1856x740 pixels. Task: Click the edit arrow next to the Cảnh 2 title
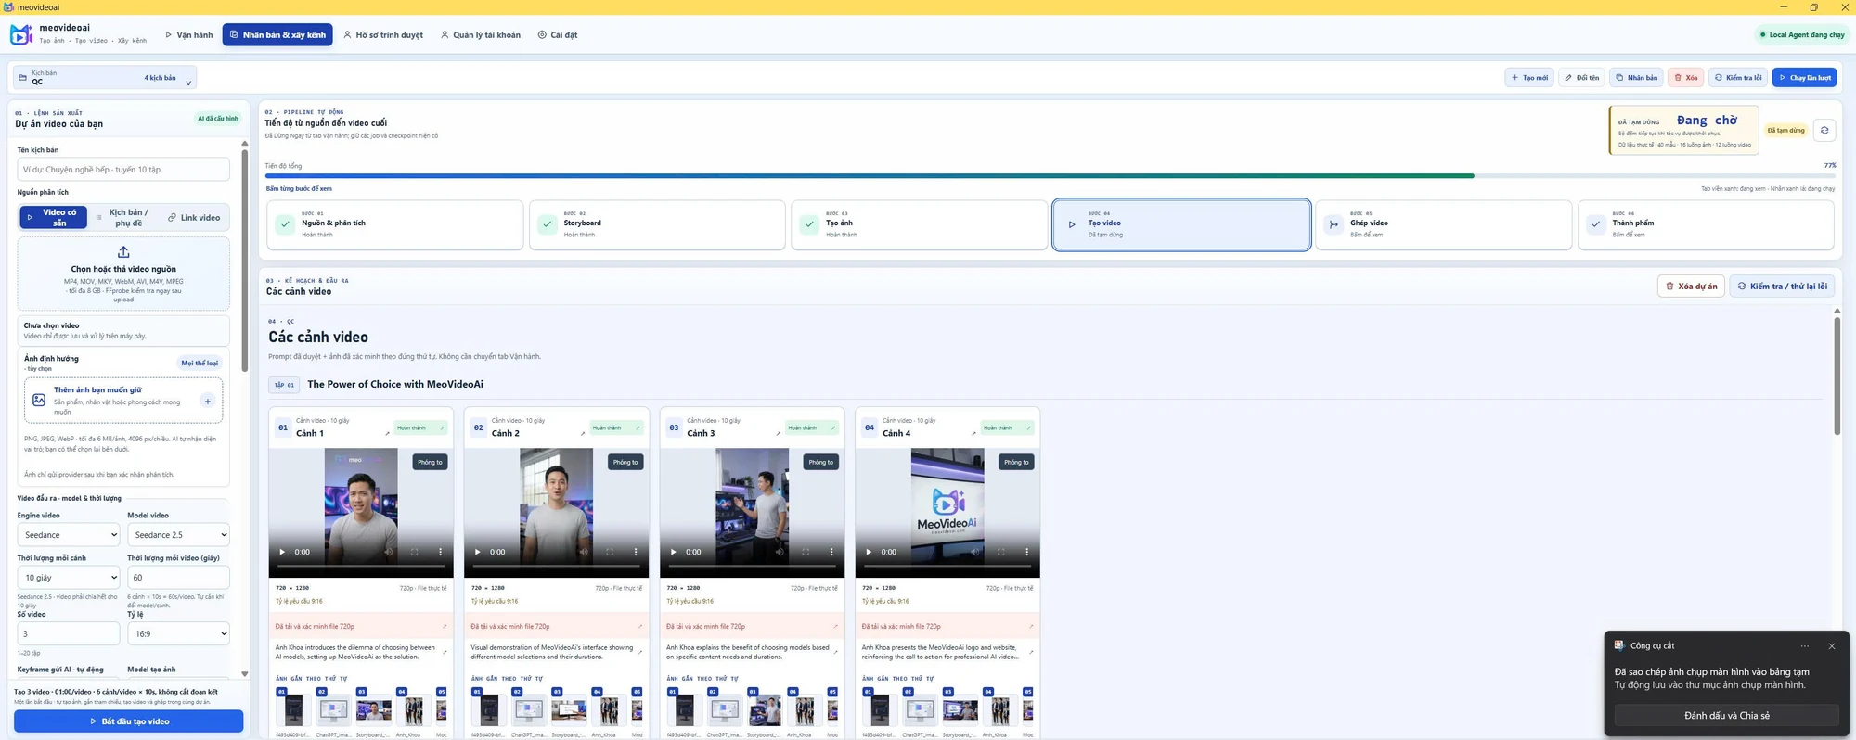click(x=583, y=433)
